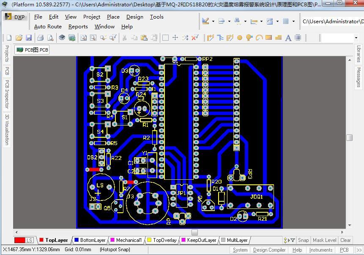The height and width of the screenshot is (255, 364).
Task: Switch to the BottomLayer tab
Action: (x=90, y=240)
